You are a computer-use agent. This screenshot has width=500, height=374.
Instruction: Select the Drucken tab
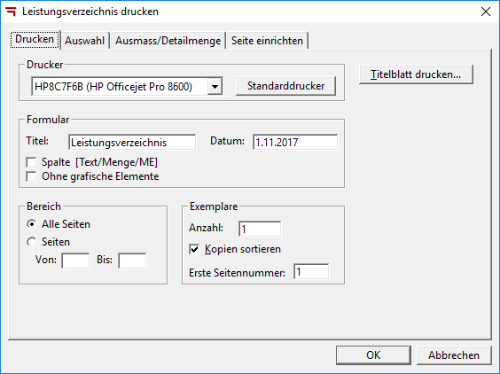tap(35, 39)
